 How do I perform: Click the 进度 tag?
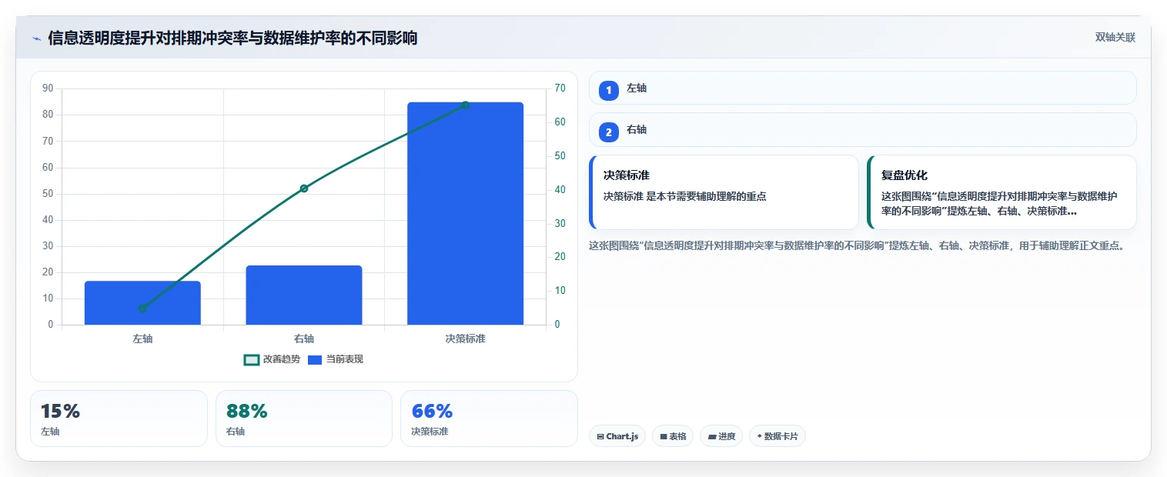(721, 436)
